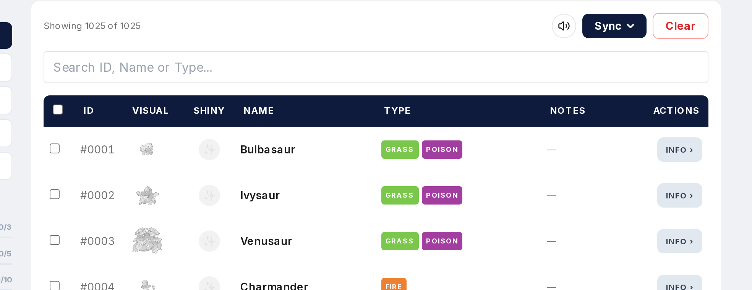The image size is (752, 290).
Task: Check the select-all checkbox in table header
Action: click(x=58, y=110)
